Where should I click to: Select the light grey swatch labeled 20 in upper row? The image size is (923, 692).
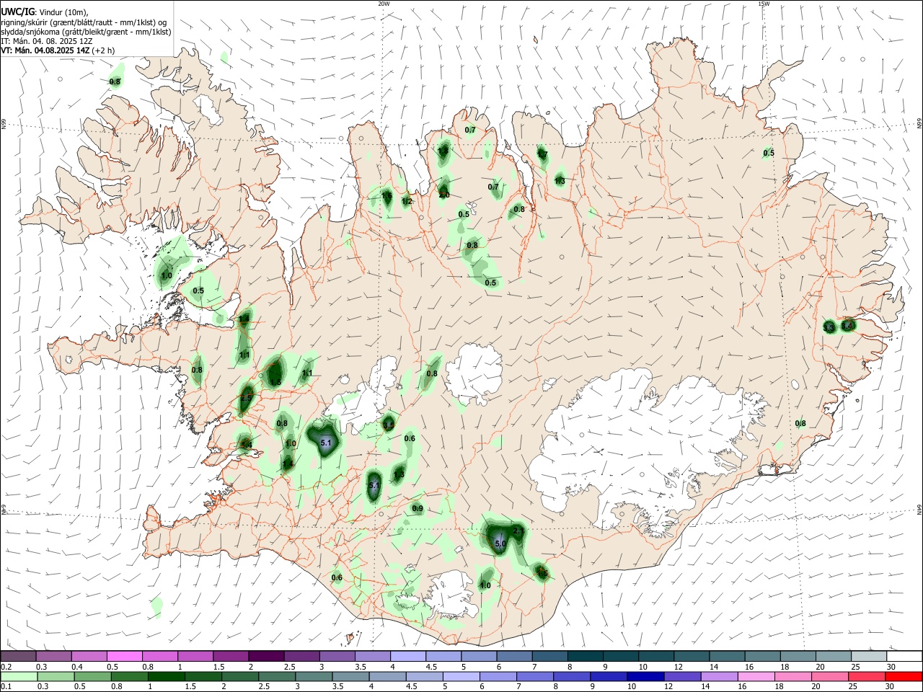(833, 656)
